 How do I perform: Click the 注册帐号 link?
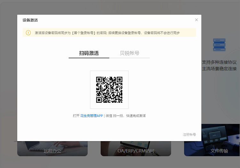(189, 134)
